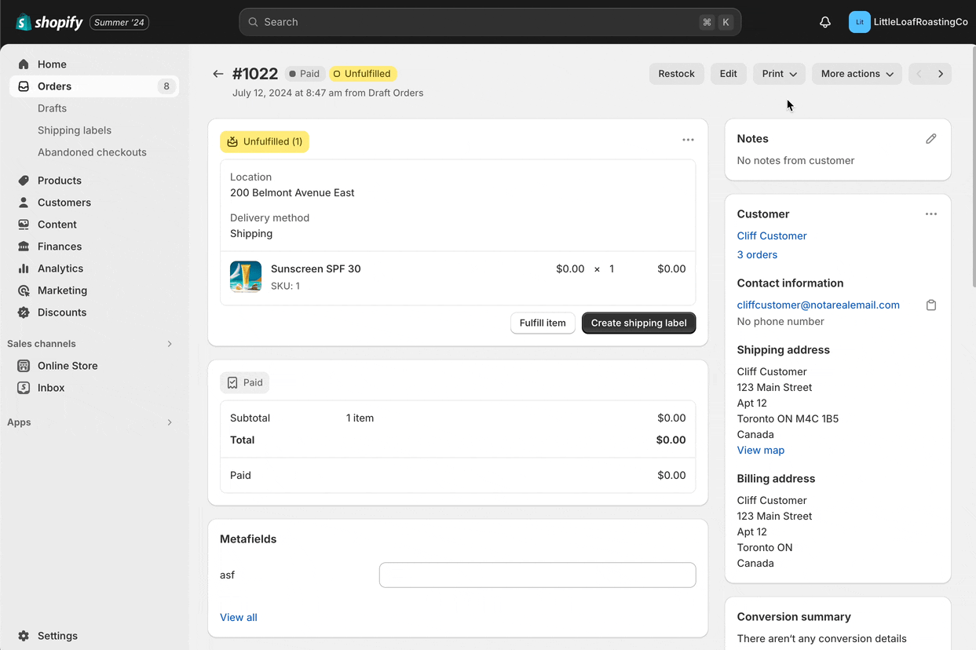The height and width of the screenshot is (650, 976).
Task: Click View all metafields link
Action: 239,618
